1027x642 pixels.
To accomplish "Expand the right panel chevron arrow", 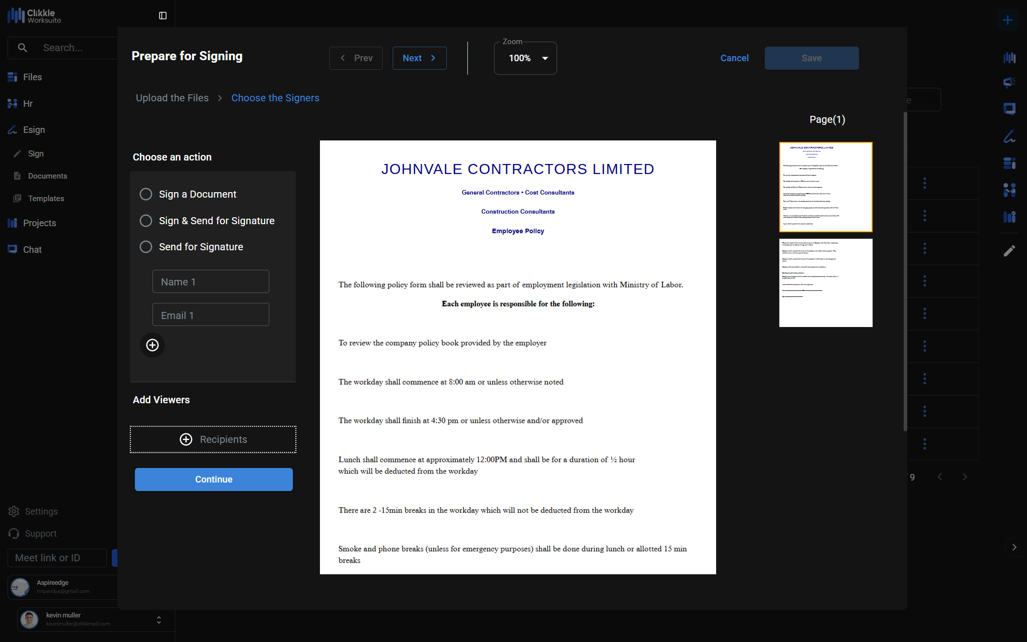I will pos(1014,547).
